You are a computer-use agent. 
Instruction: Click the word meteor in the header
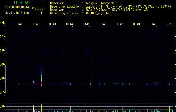[x=40, y=9]
